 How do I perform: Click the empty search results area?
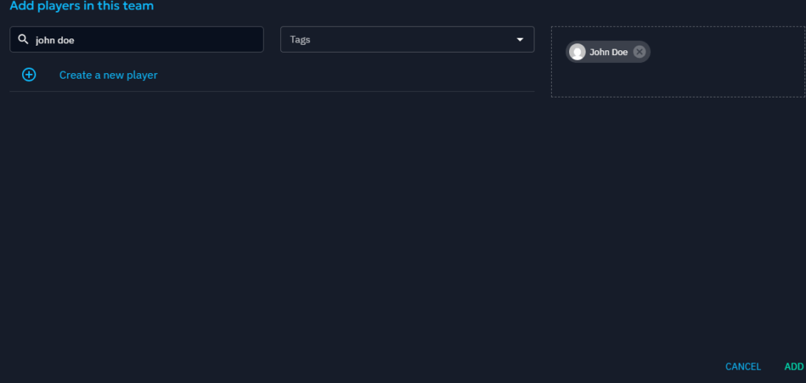click(272, 220)
